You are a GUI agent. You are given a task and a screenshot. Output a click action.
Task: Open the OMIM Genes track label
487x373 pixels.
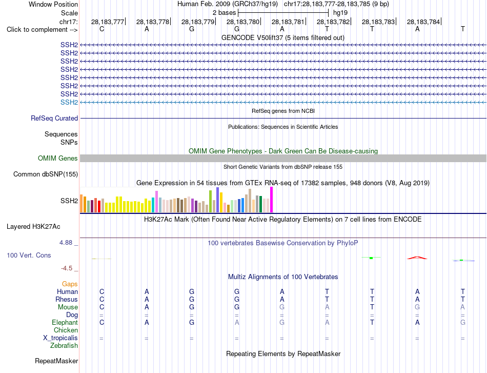click(57, 158)
